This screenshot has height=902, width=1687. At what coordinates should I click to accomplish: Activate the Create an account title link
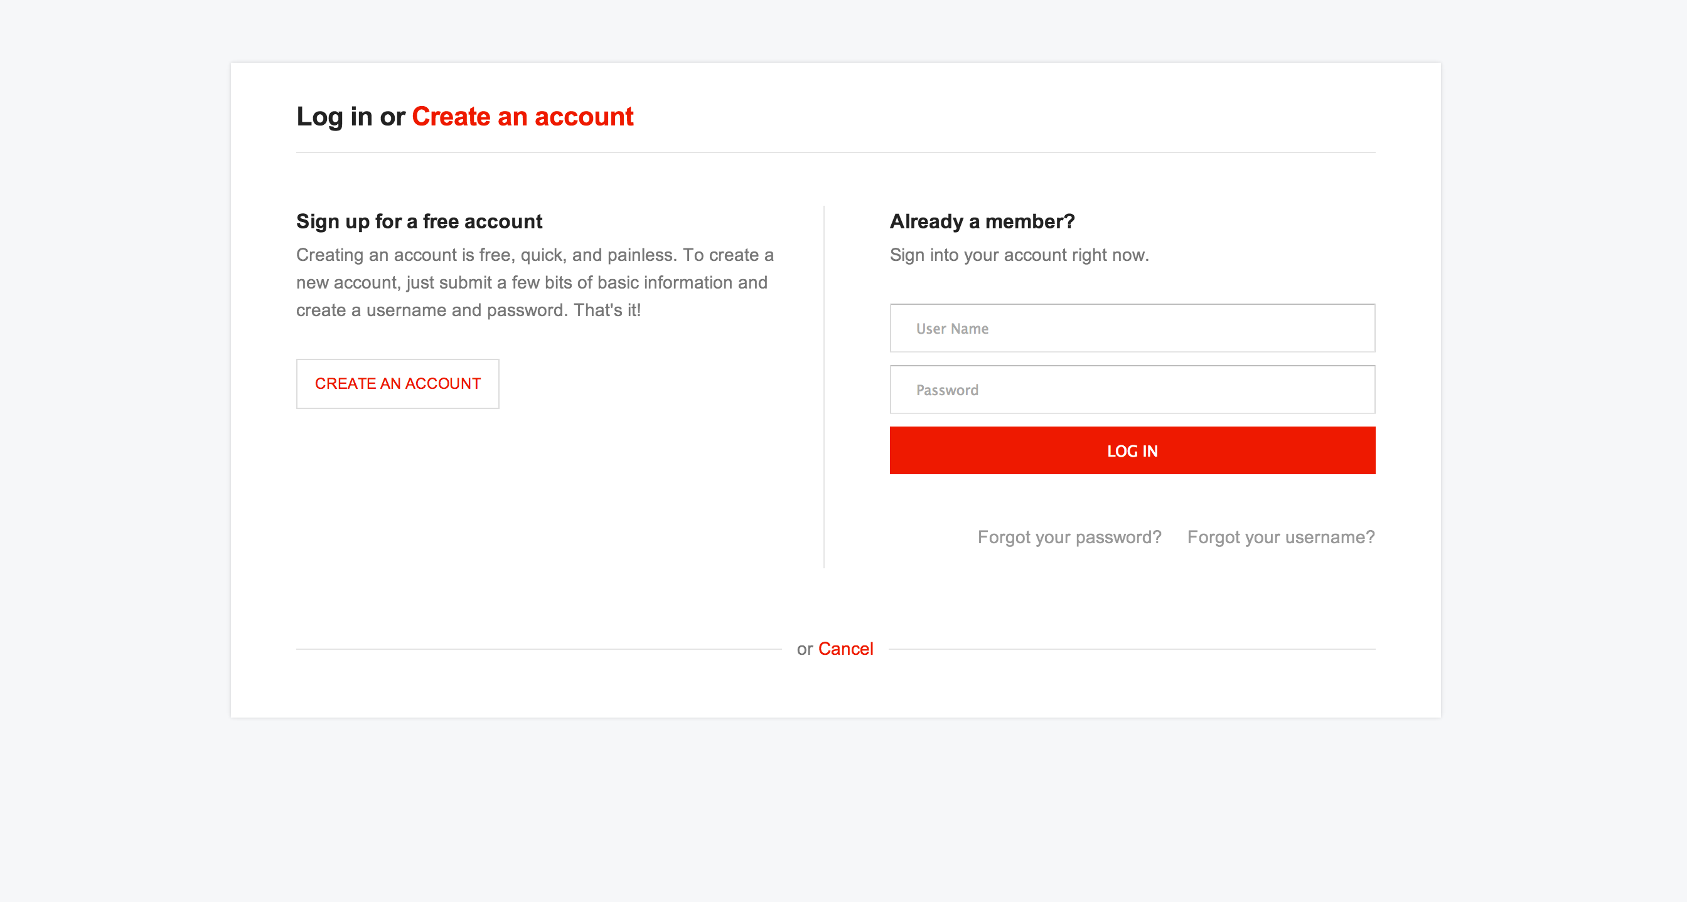click(x=522, y=116)
